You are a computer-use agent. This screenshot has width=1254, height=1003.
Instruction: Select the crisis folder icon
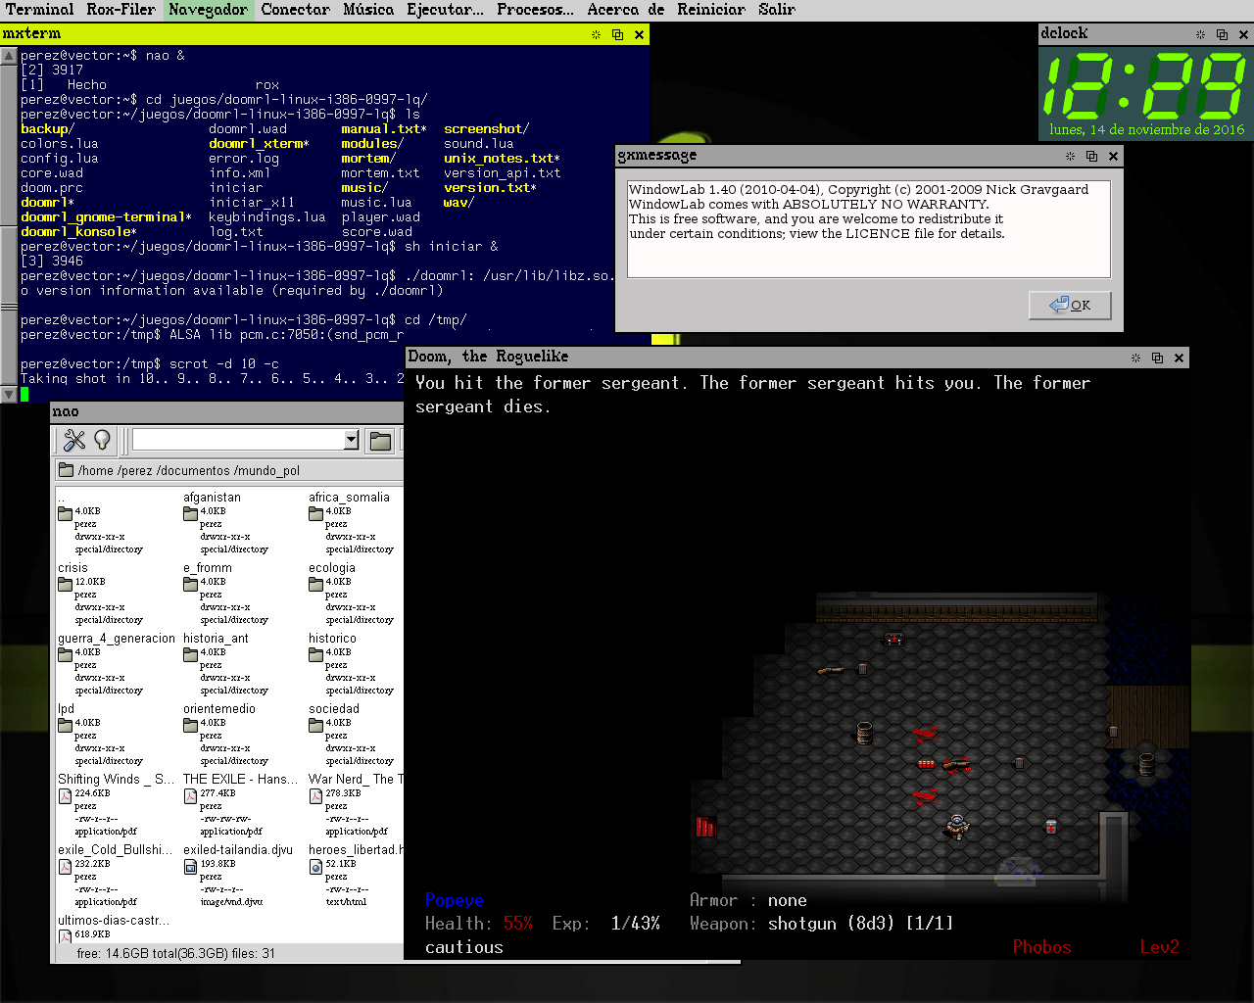click(x=65, y=584)
